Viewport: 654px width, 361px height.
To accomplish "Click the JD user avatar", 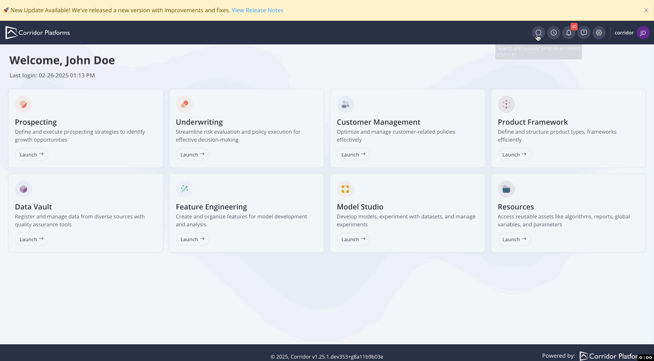I will tap(643, 33).
